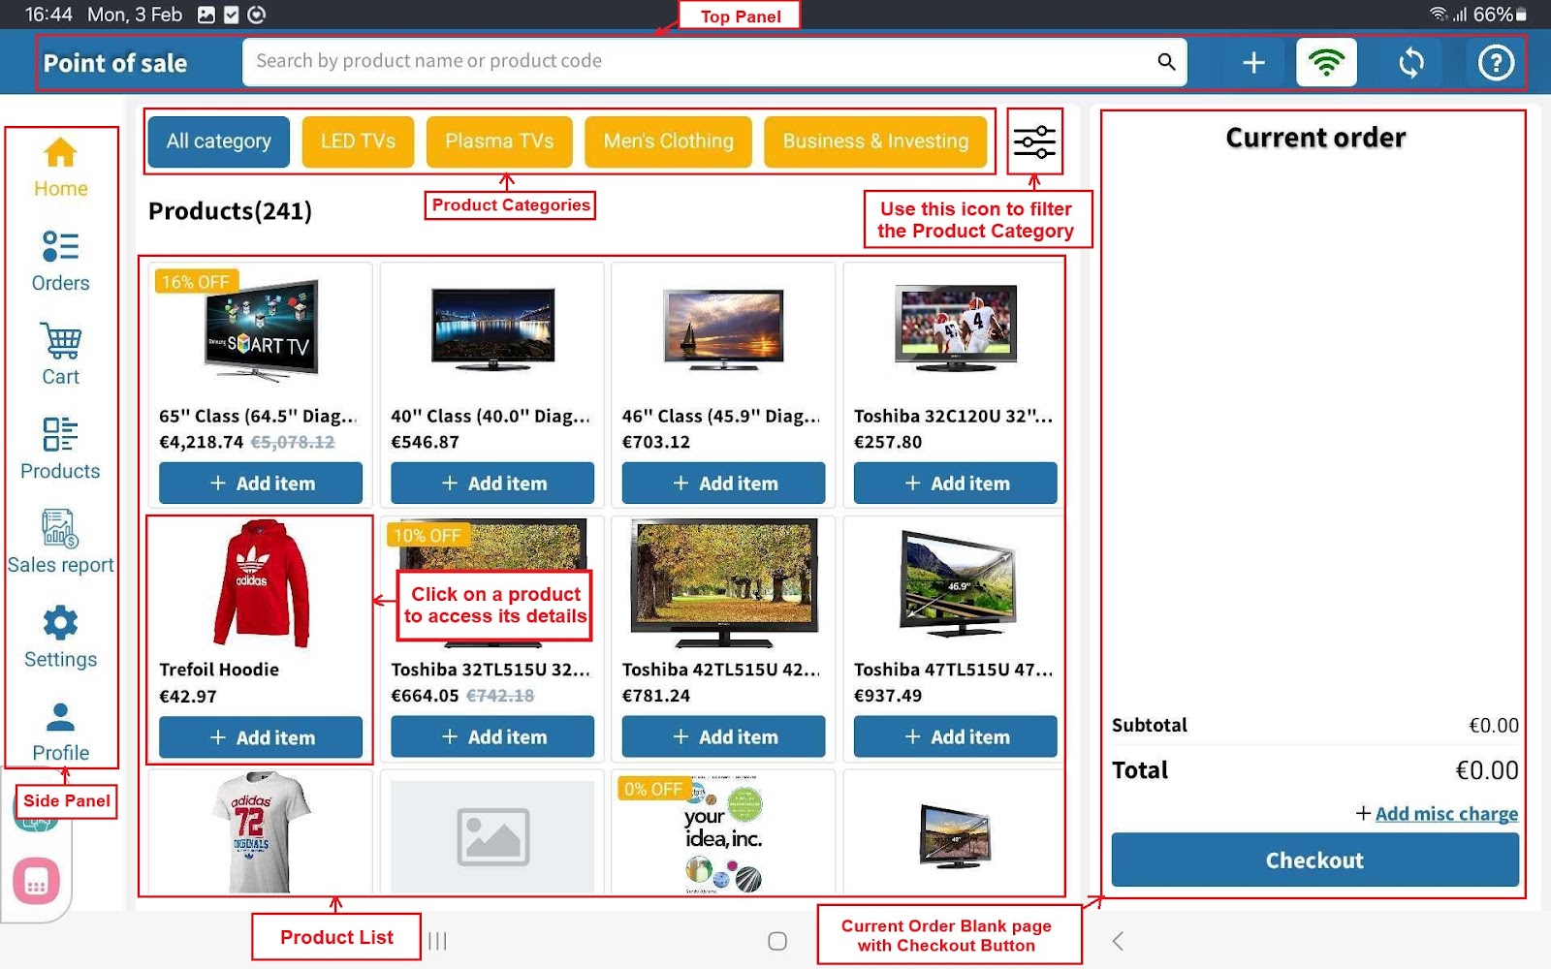Viewport: 1551px width, 969px height.
Task: Click the help question mark icon
Action: coord(1496,63)
